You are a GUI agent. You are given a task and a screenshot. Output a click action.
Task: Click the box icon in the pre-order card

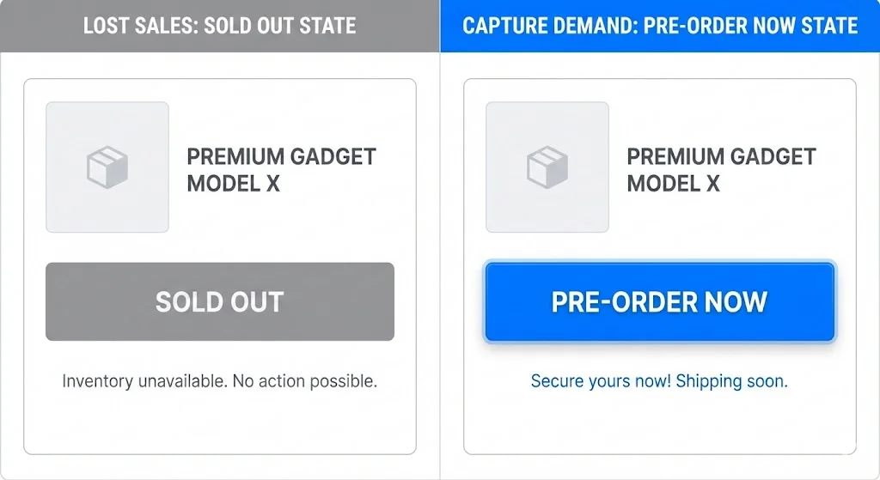coord(547,167)
